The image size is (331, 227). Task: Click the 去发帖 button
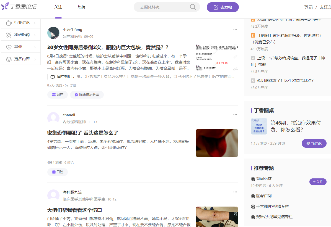tap(223, 7)
